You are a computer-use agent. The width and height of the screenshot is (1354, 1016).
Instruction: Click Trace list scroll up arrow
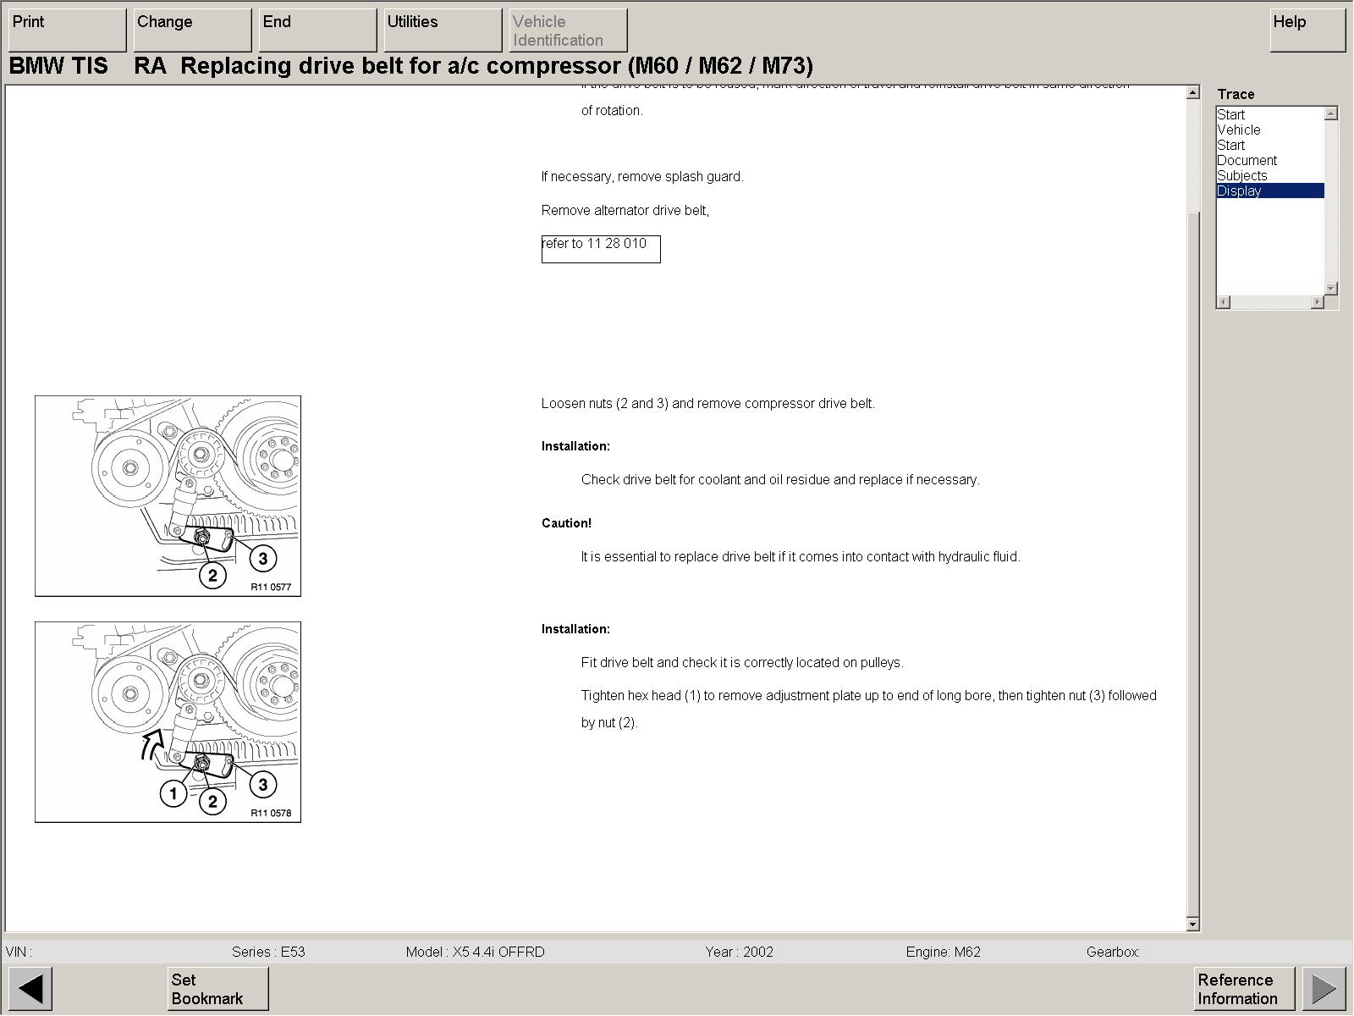point(1331,113)
